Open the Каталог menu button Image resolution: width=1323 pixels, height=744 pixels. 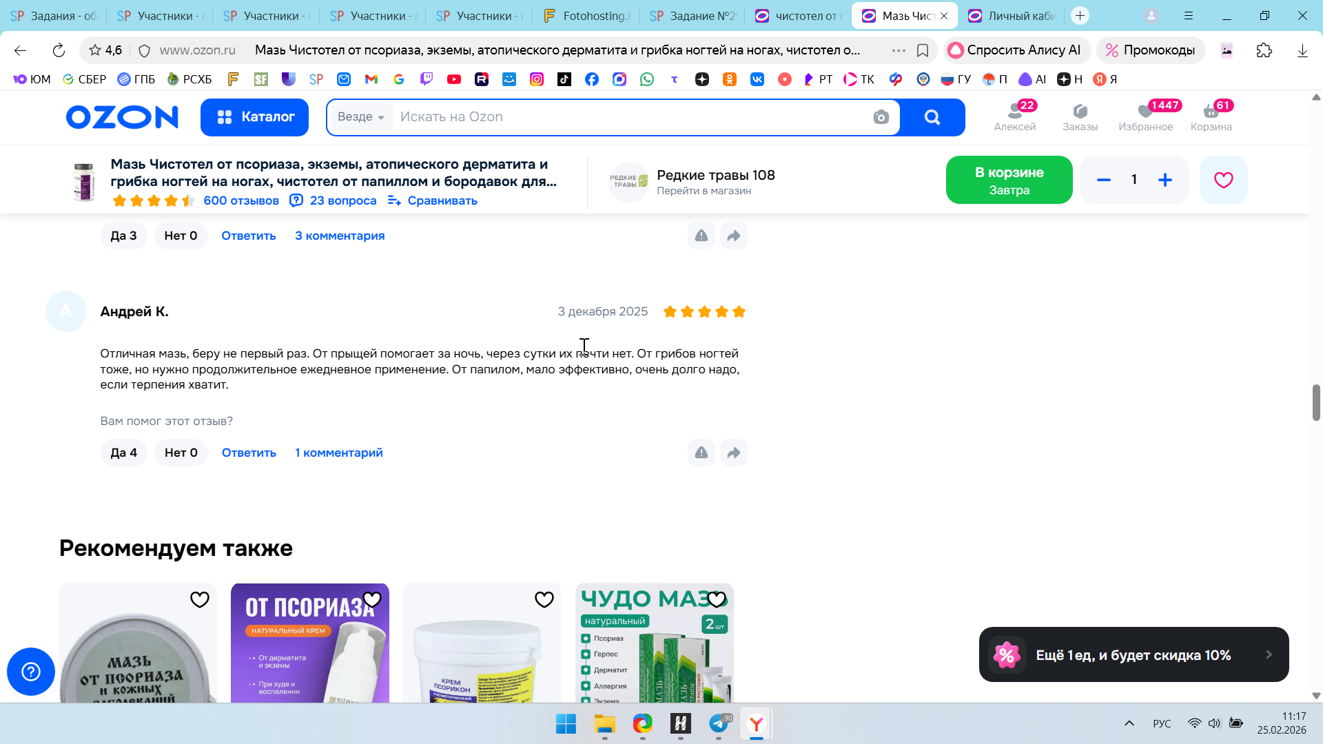(254, 117)
